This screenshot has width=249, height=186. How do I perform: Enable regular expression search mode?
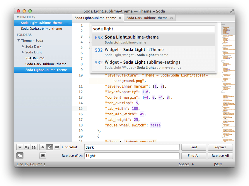[x=20, y=147]
